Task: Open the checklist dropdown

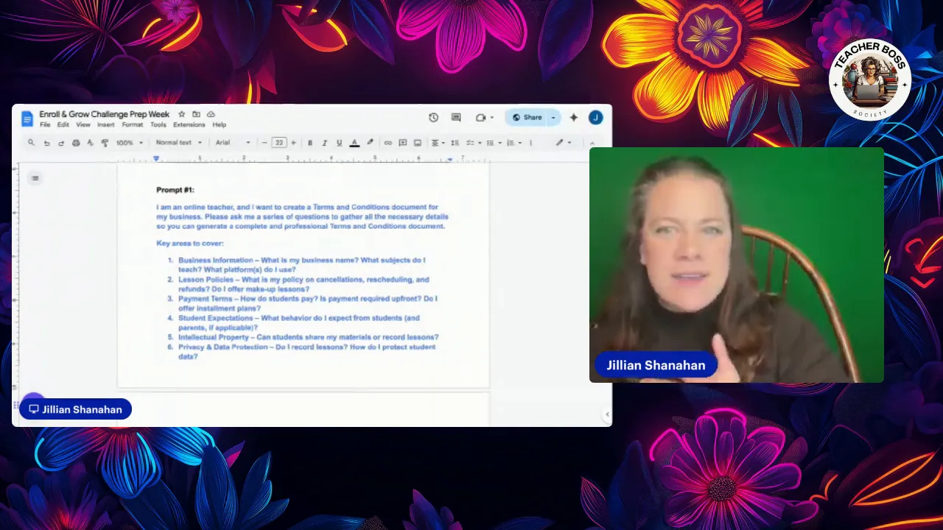Action: tap(473, 143)
